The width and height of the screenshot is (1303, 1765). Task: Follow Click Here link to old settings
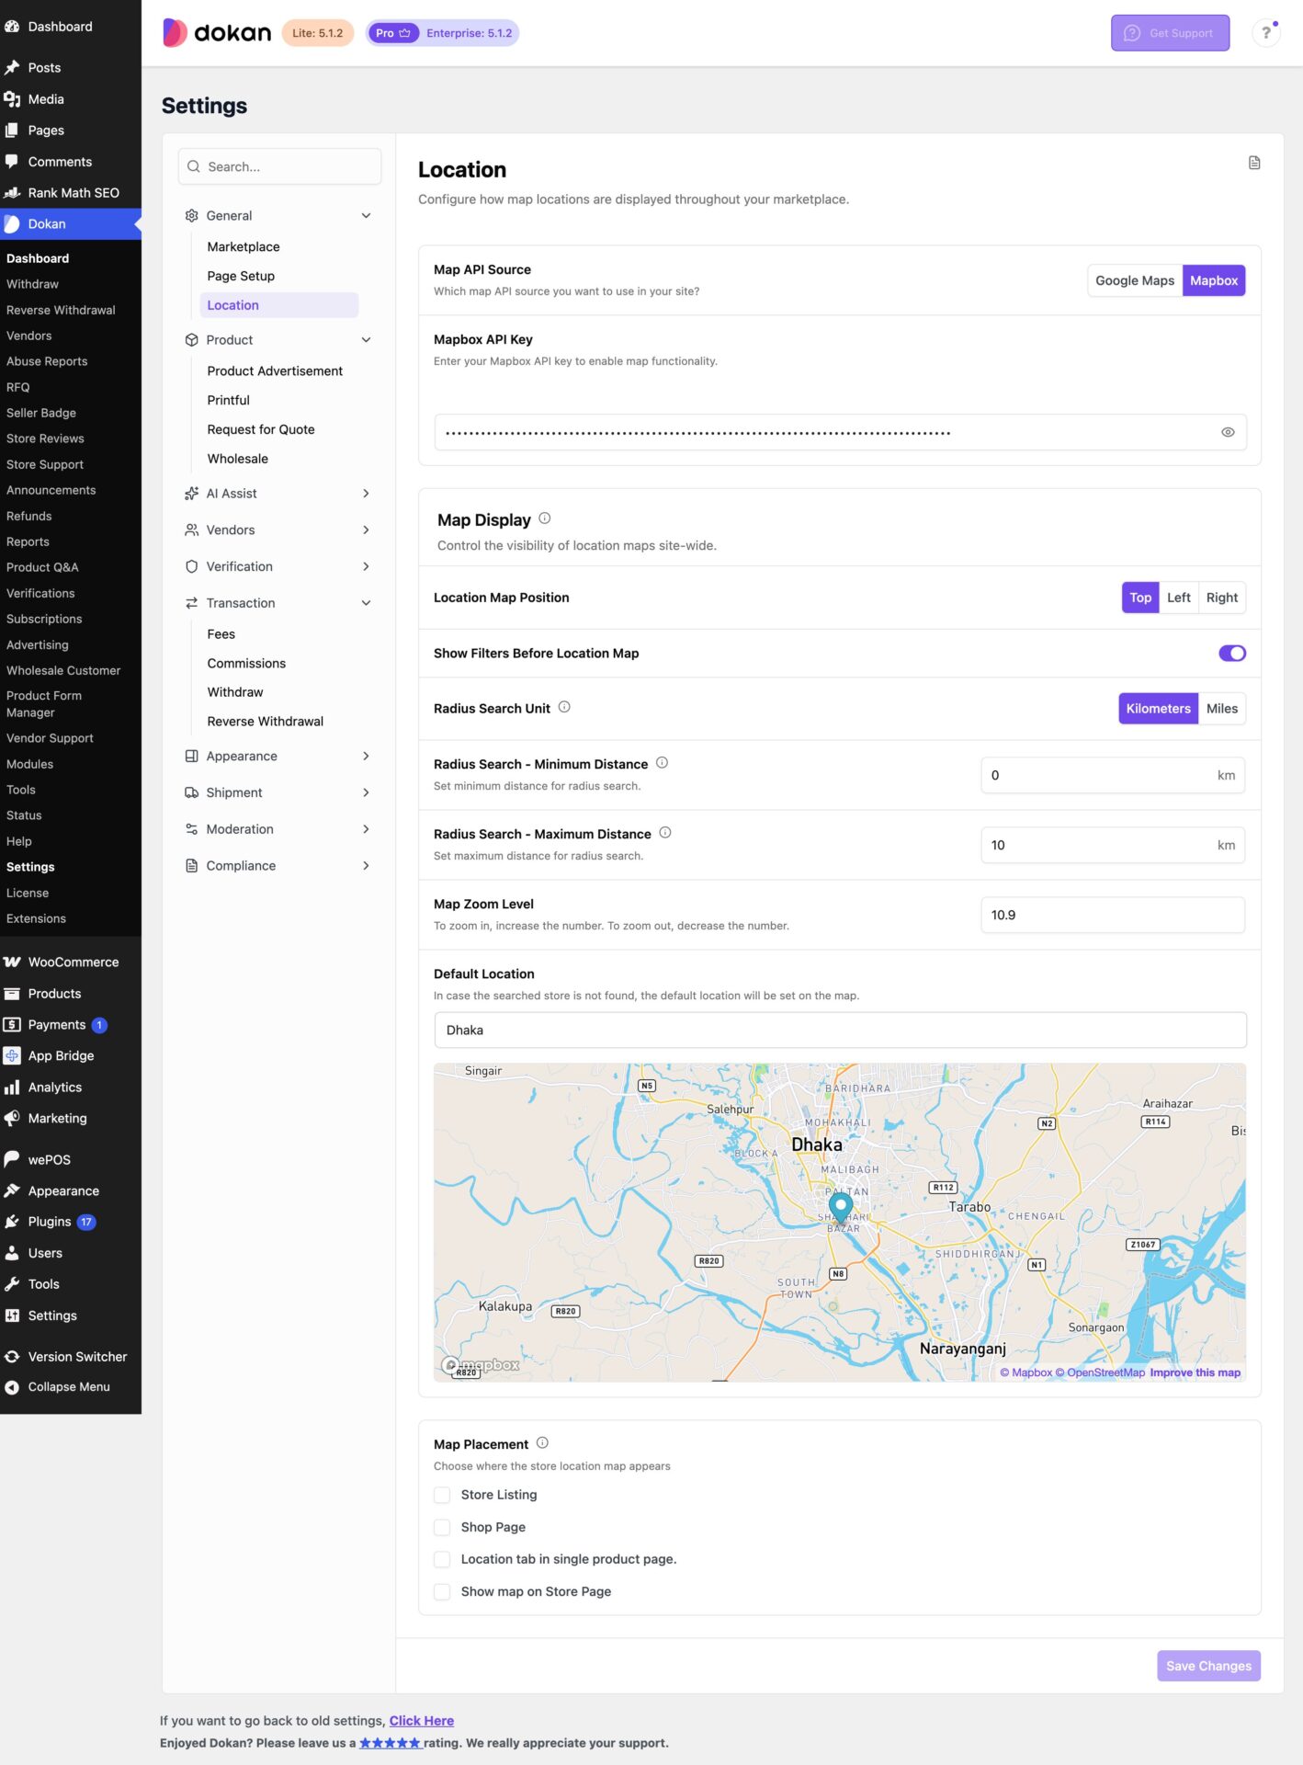tap(422, 1721)
